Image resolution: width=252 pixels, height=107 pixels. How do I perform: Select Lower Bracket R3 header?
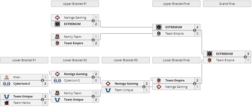coord(126,60)
